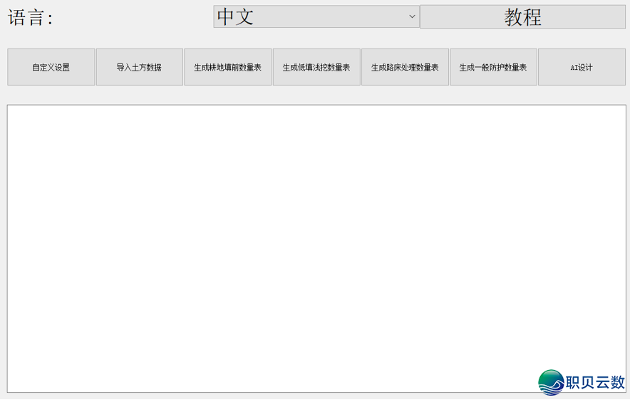Open 自定义设置 custom settings
The width and height of the screenshot is (630, 400).
[x=51, y=67]
